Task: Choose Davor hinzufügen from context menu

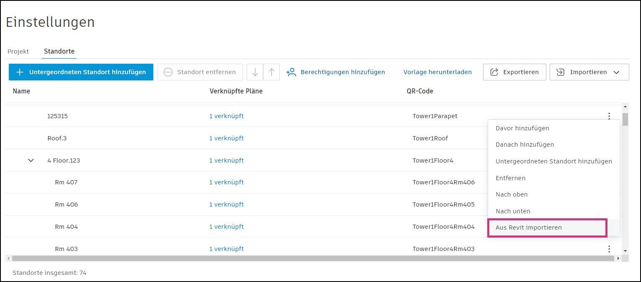Action: 522,128
